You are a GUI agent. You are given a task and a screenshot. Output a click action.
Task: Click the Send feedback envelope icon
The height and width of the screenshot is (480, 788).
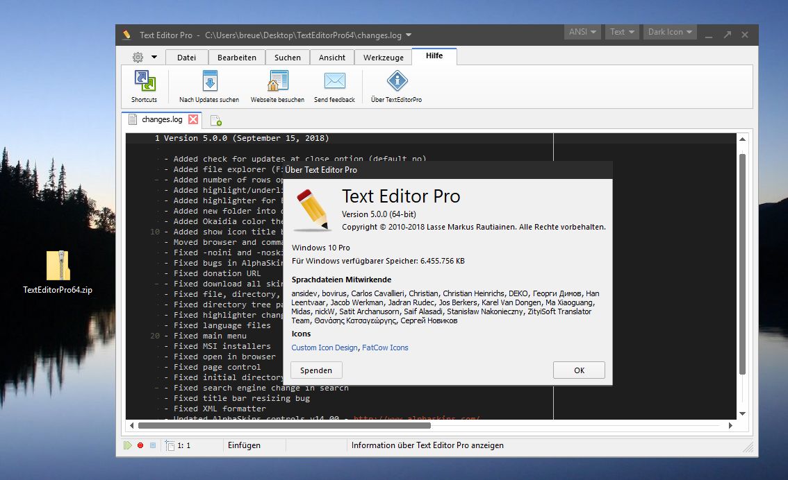point(335,80)
